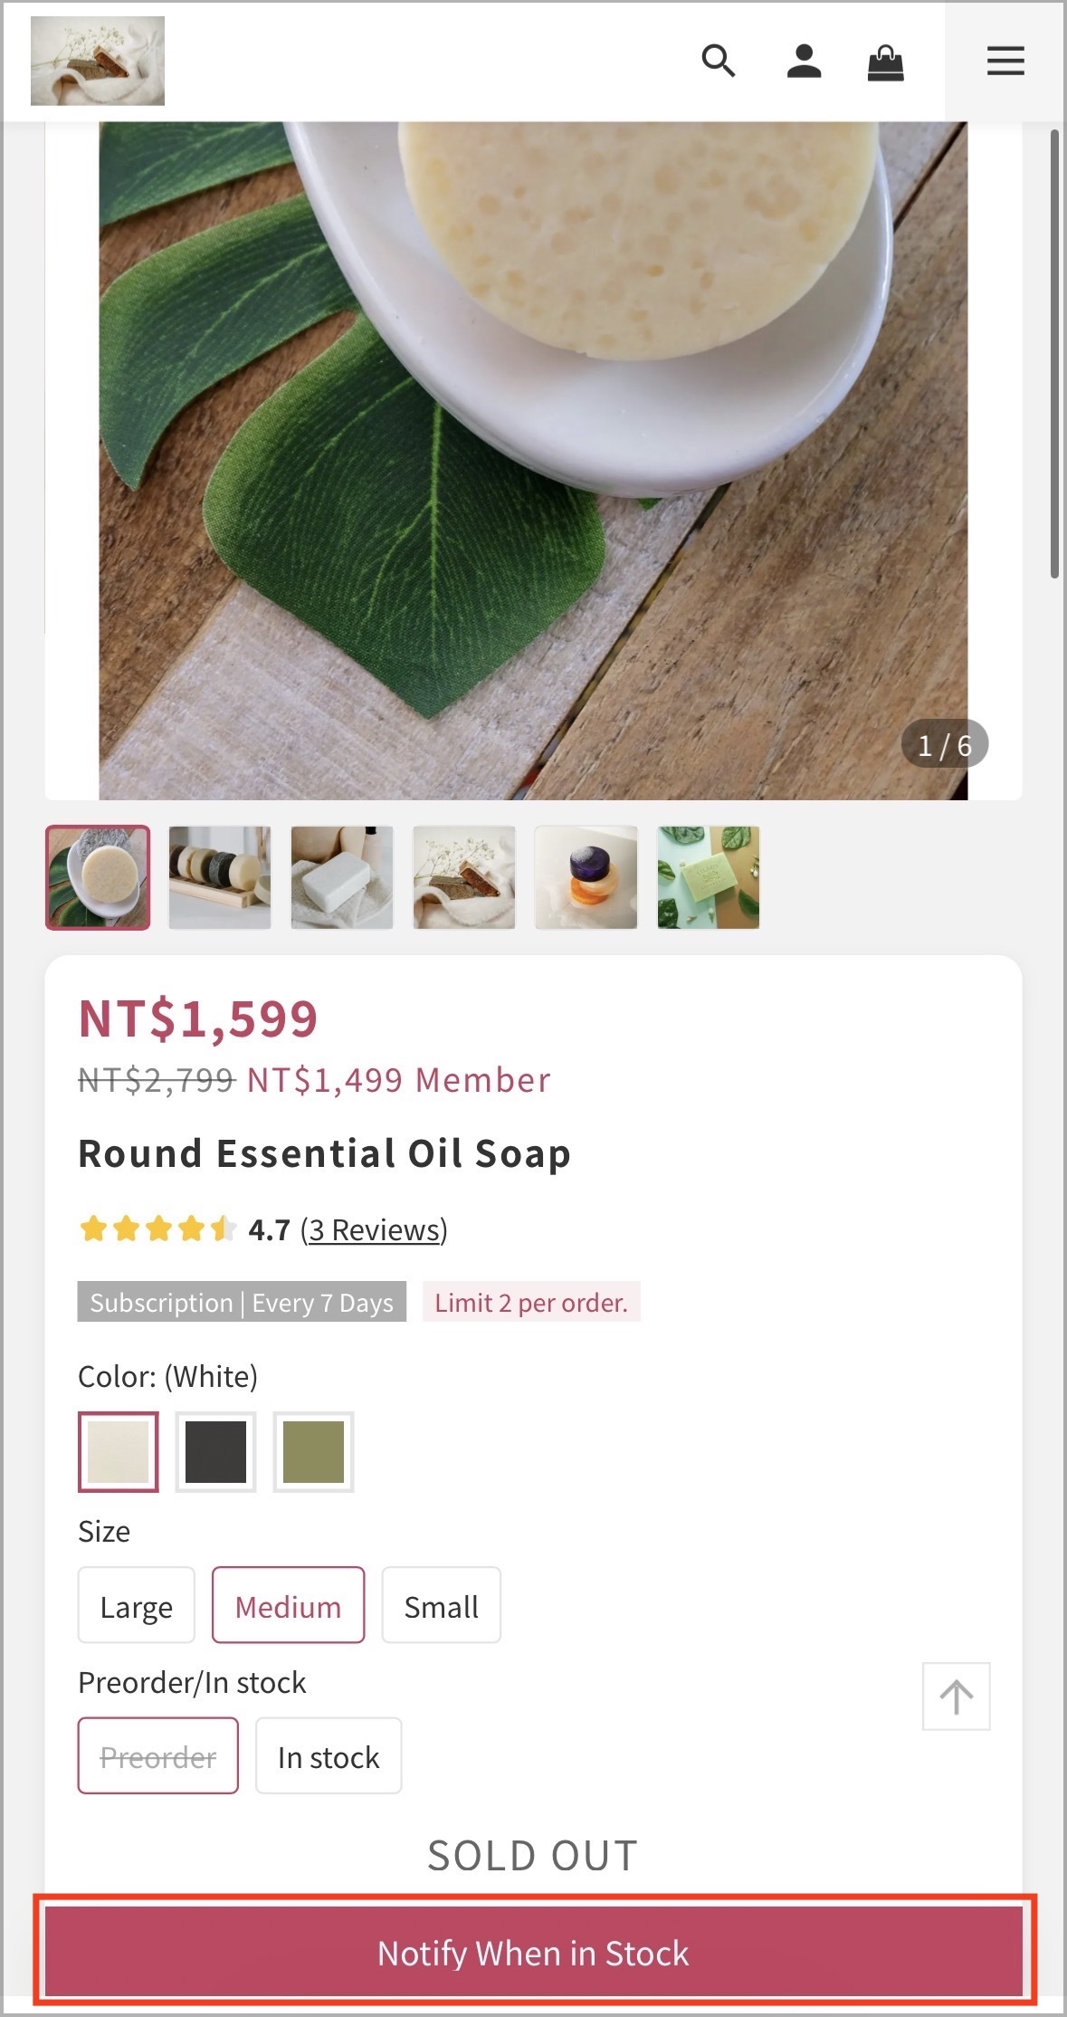
Task: Select the Small size option
Action: (x=442, y=1605)
